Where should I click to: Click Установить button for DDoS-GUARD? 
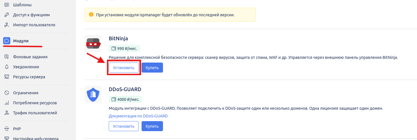124,126
